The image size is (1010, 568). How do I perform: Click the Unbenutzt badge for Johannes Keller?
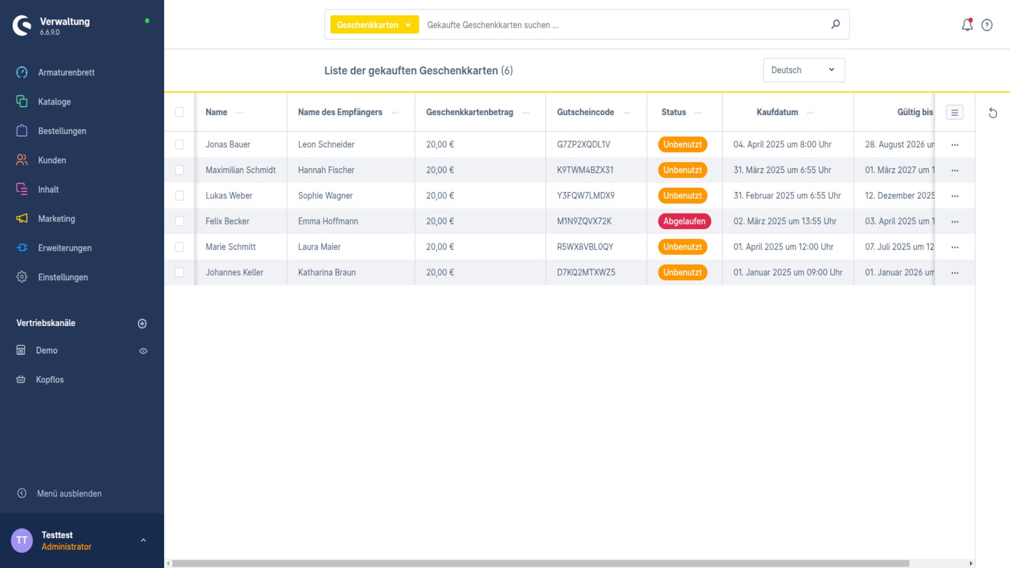[x=682, y=272]
